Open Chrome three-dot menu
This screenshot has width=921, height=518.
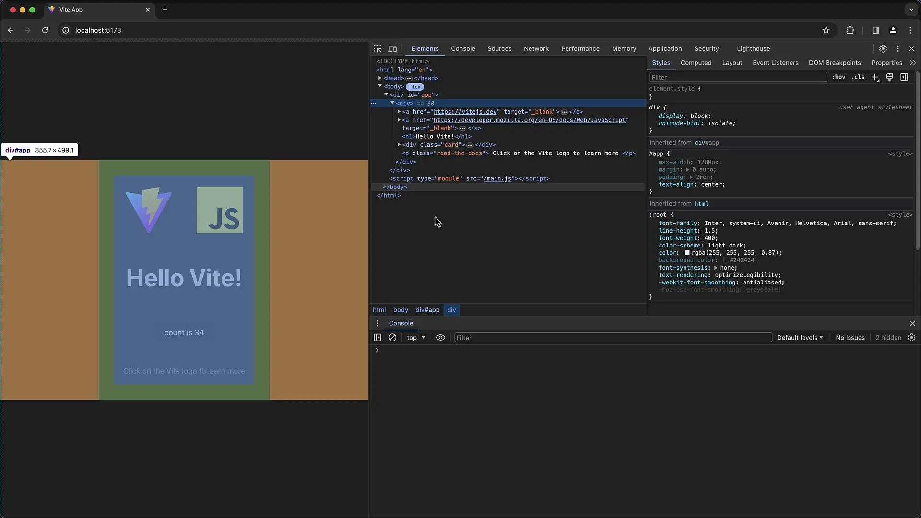[910, 30]
